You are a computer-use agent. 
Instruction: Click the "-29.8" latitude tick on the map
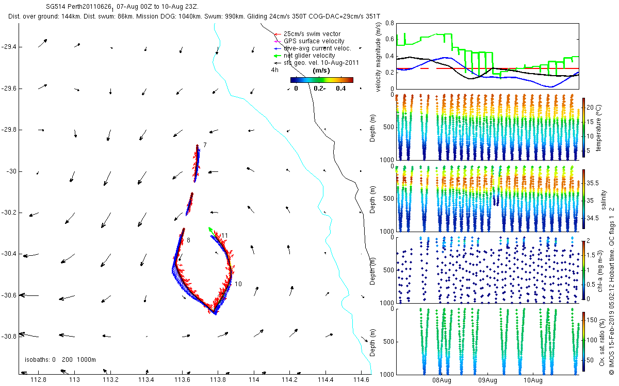tap(8, 130)
